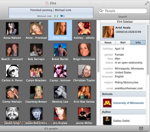
Task: Click Ariel Avala's sidebar profile photo
Action: tap(108, 32)
